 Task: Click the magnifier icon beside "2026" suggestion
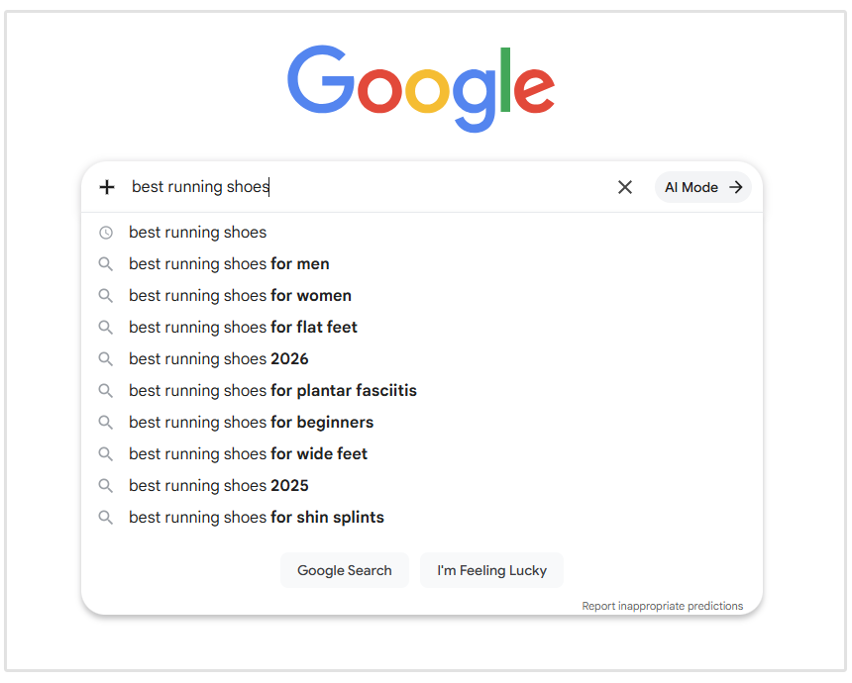click(106, 358)
